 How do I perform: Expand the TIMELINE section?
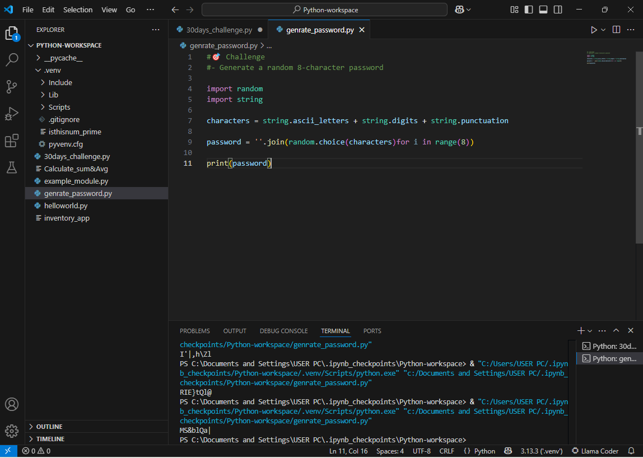pyautogui.click(x=97, y=439)
